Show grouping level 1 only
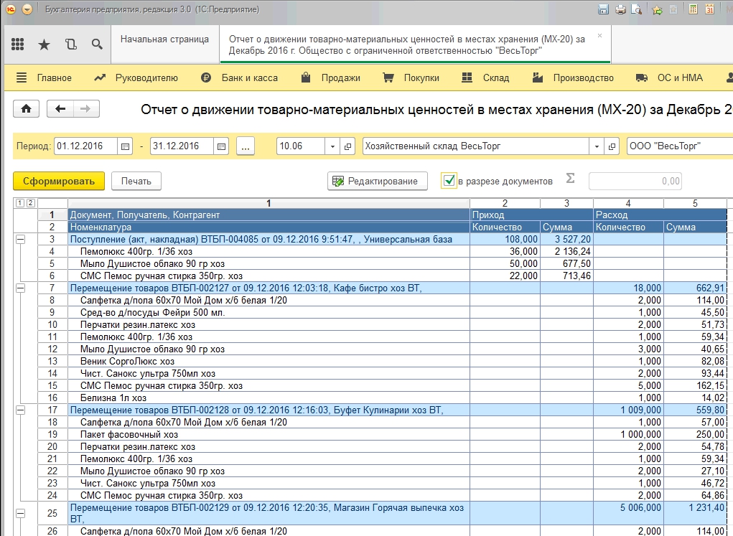This screenshot has height=536, width=733. coord(19,203)
